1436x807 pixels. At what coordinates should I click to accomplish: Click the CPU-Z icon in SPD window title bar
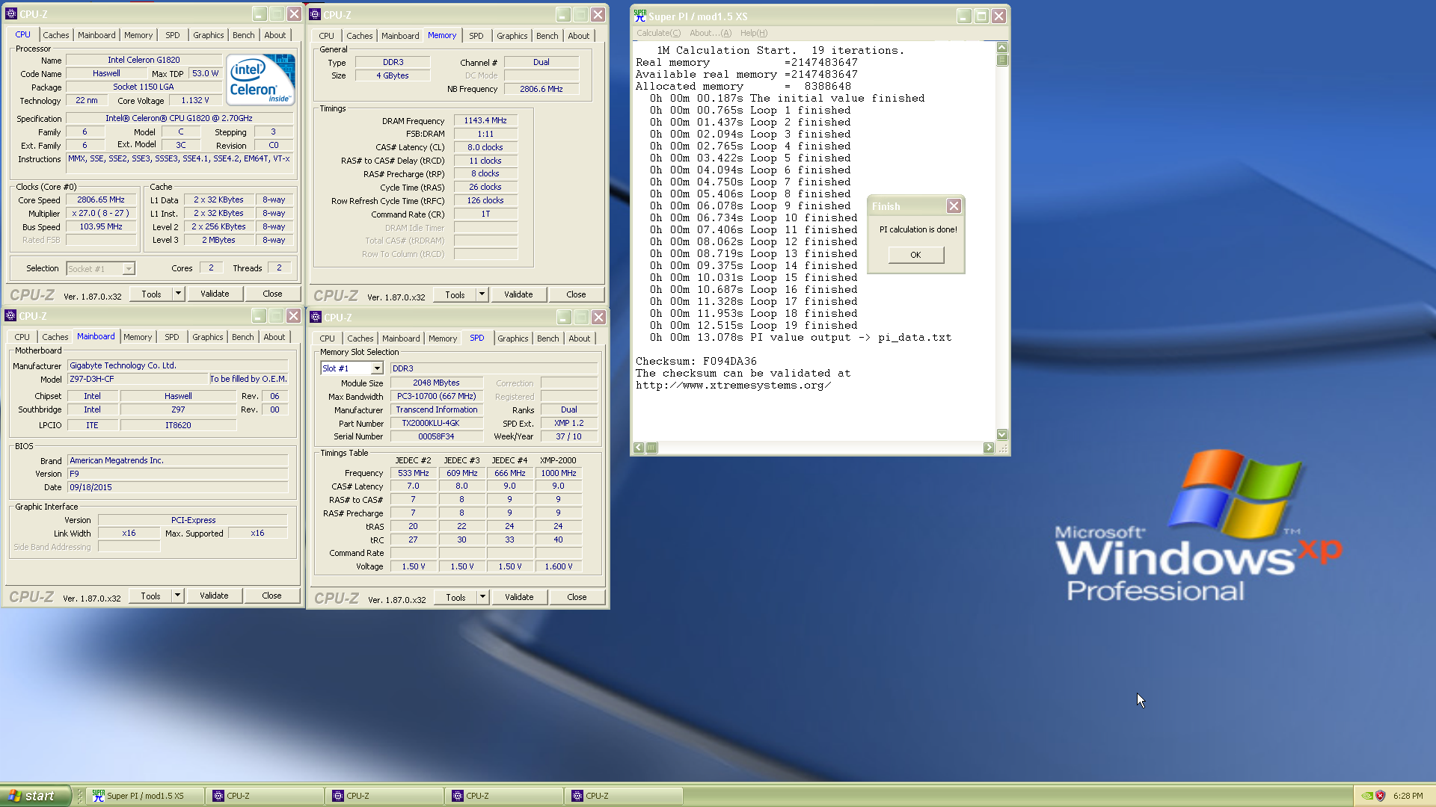click(x=316, y=317)
